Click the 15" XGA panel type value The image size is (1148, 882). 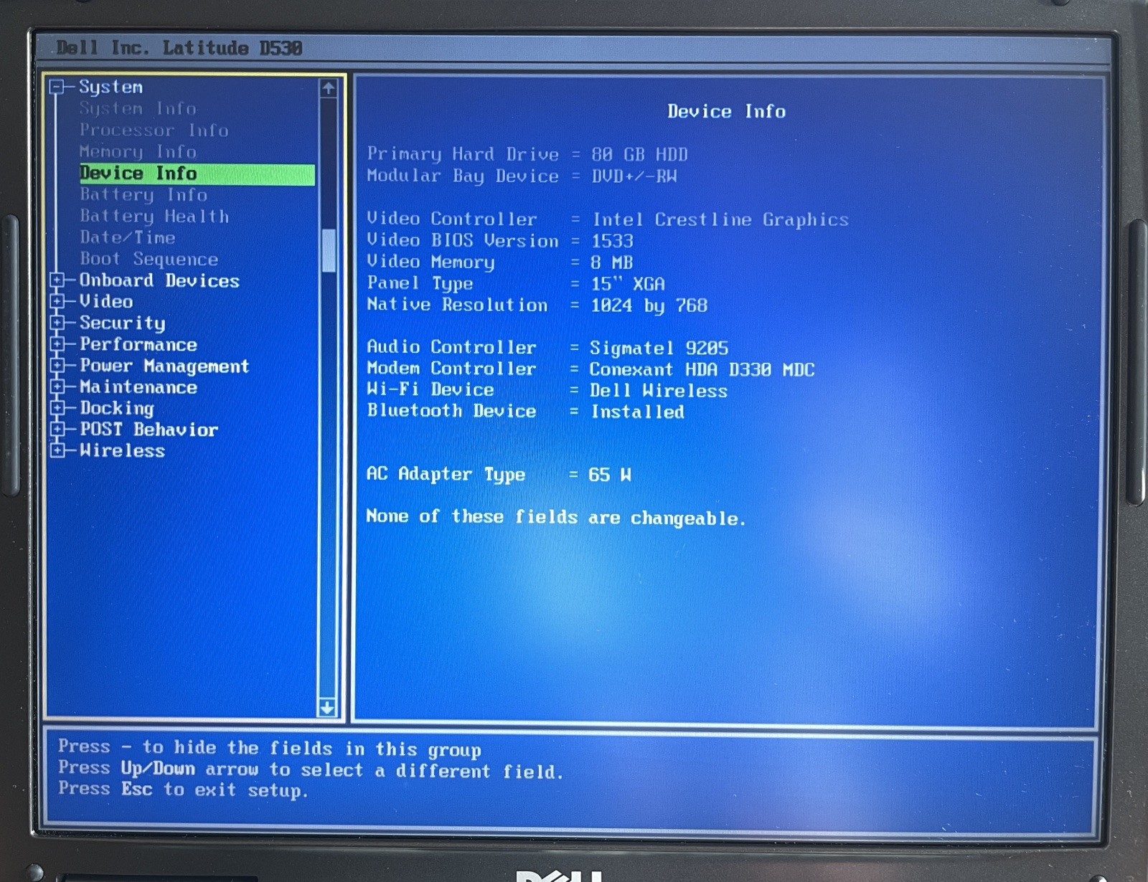(x=628, y=284)
